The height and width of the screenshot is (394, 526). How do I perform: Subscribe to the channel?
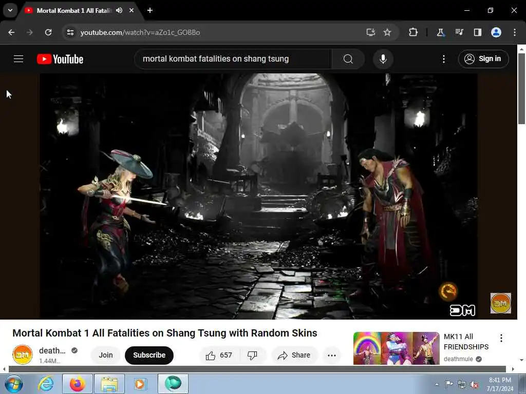click(x=149, y=355)
